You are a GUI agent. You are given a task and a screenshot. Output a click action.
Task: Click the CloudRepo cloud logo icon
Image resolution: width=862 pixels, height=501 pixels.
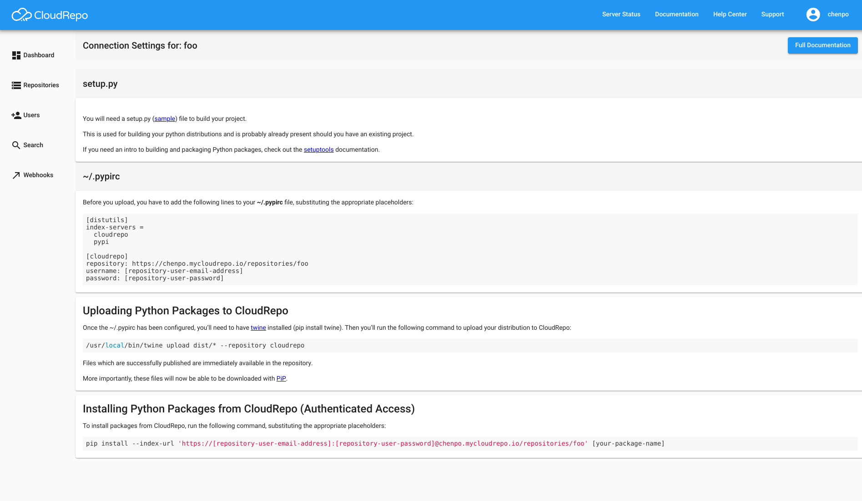[21, 15]
